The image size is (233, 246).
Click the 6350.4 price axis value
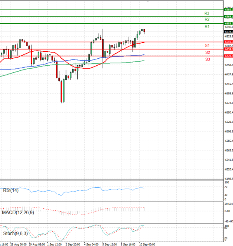pos(229,112)
